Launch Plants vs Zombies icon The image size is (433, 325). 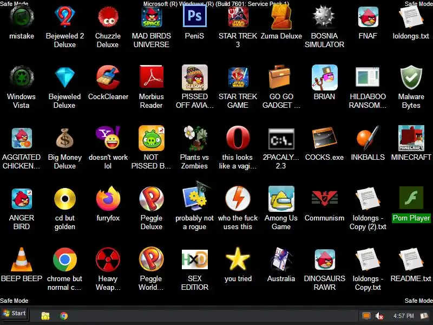pyautogui.click(x=195, y=138)
